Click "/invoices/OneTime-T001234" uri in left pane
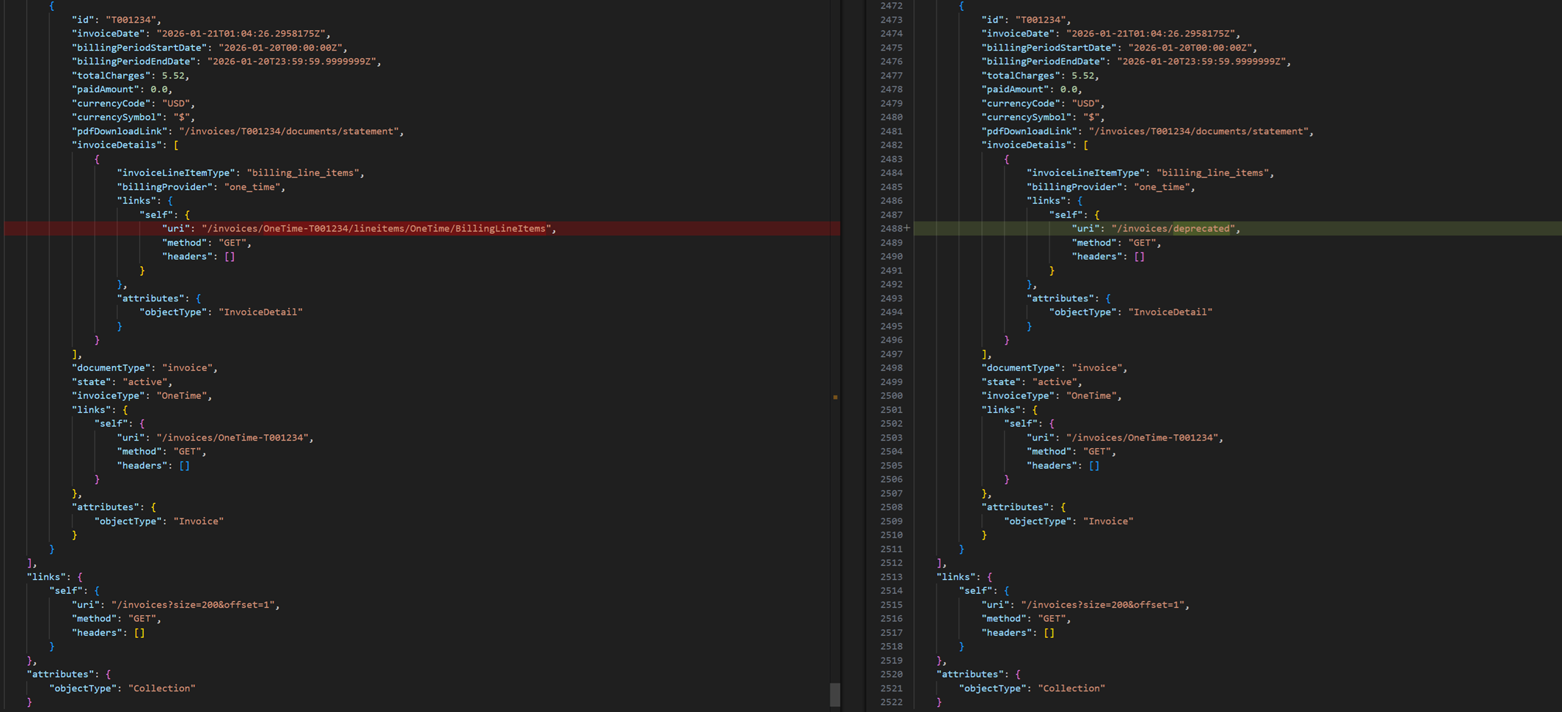This screenshot has width=1562, height=712. (x=232, y=438)
